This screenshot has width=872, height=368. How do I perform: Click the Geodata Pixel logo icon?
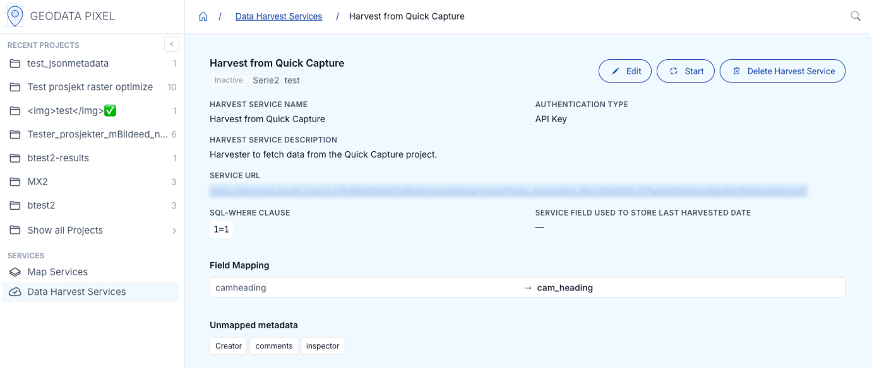pos(15,16)
